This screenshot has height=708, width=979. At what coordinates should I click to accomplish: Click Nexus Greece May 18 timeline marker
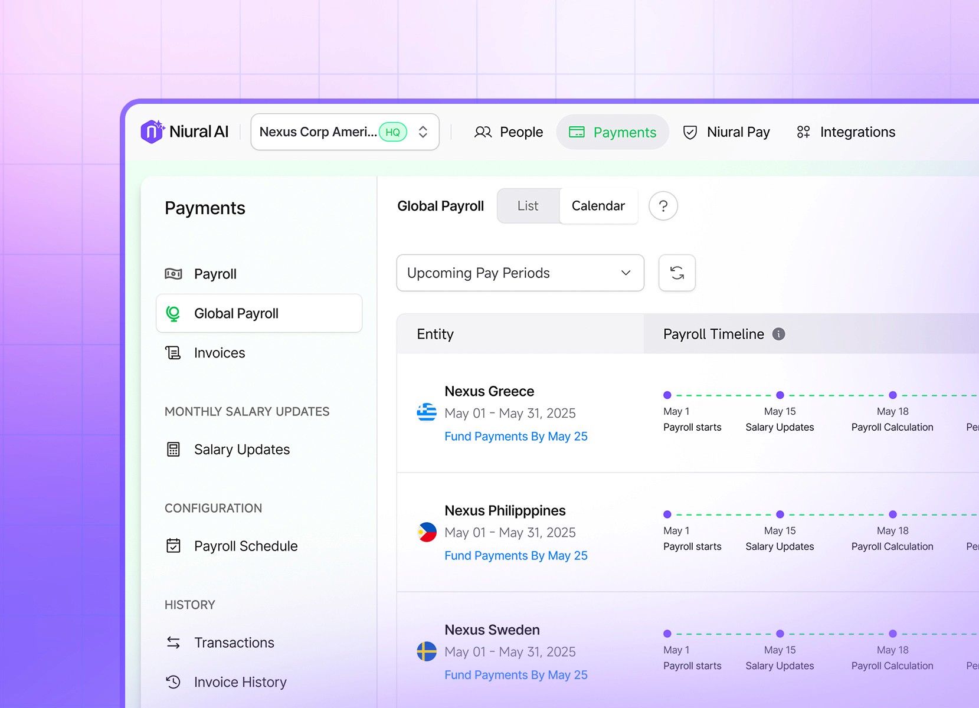coord(893,395)
